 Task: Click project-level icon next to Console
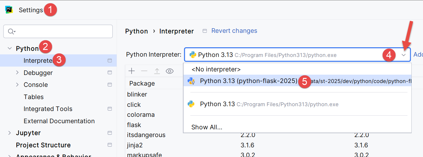(110, 85)
